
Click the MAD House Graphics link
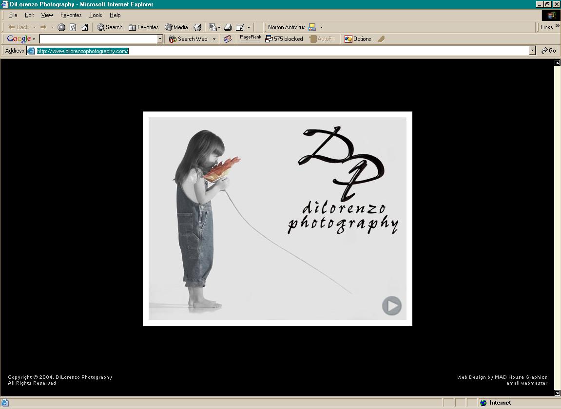point(521,377)
